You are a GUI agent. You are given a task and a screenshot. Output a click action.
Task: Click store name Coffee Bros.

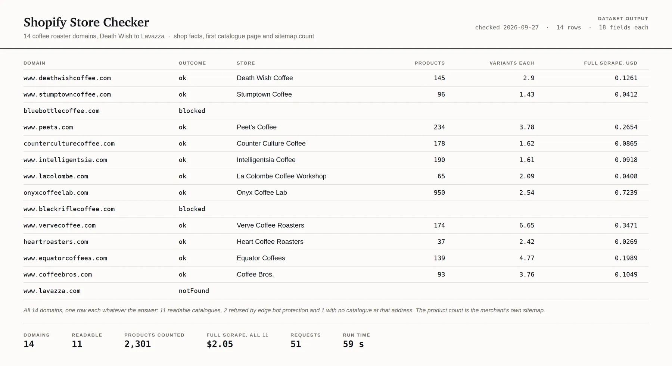(x=255, y=275)
